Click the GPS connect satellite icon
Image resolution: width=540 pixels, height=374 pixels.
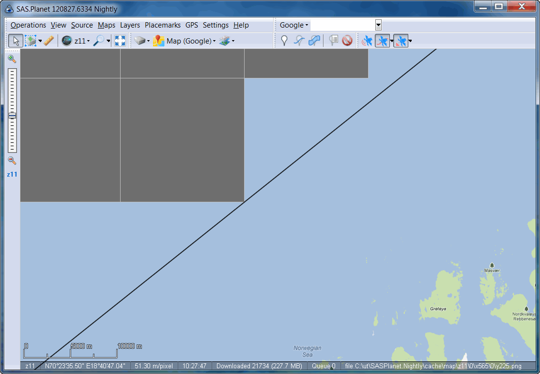pos(367,41)
